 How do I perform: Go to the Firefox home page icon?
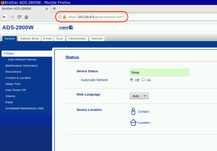(x=26, y=17)
